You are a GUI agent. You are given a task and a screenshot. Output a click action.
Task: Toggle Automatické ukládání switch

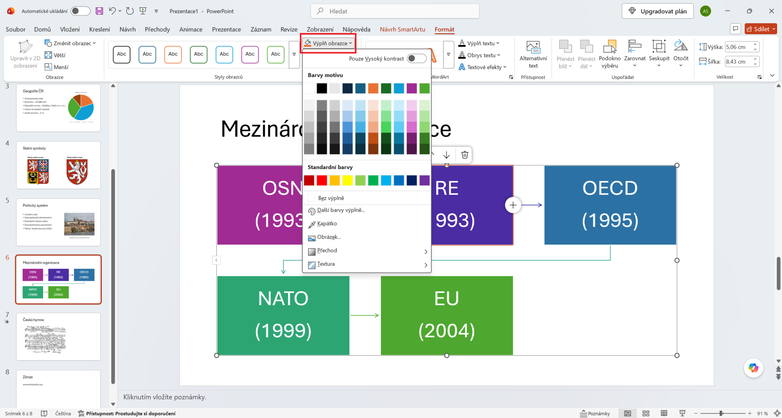(80, 11)
